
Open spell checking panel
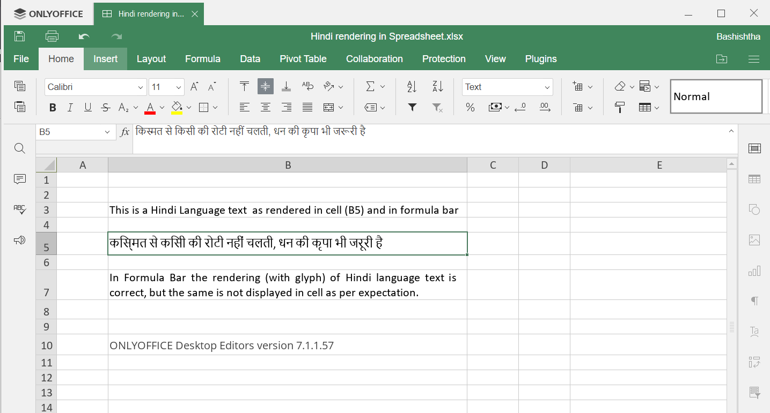pos(20,209)
